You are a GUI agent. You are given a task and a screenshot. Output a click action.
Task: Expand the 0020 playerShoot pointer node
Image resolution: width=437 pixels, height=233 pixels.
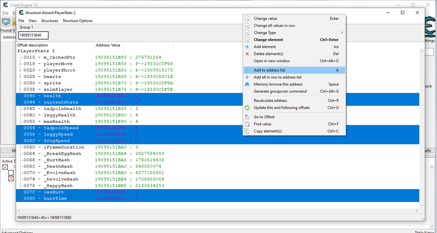[x=20, y=71]
